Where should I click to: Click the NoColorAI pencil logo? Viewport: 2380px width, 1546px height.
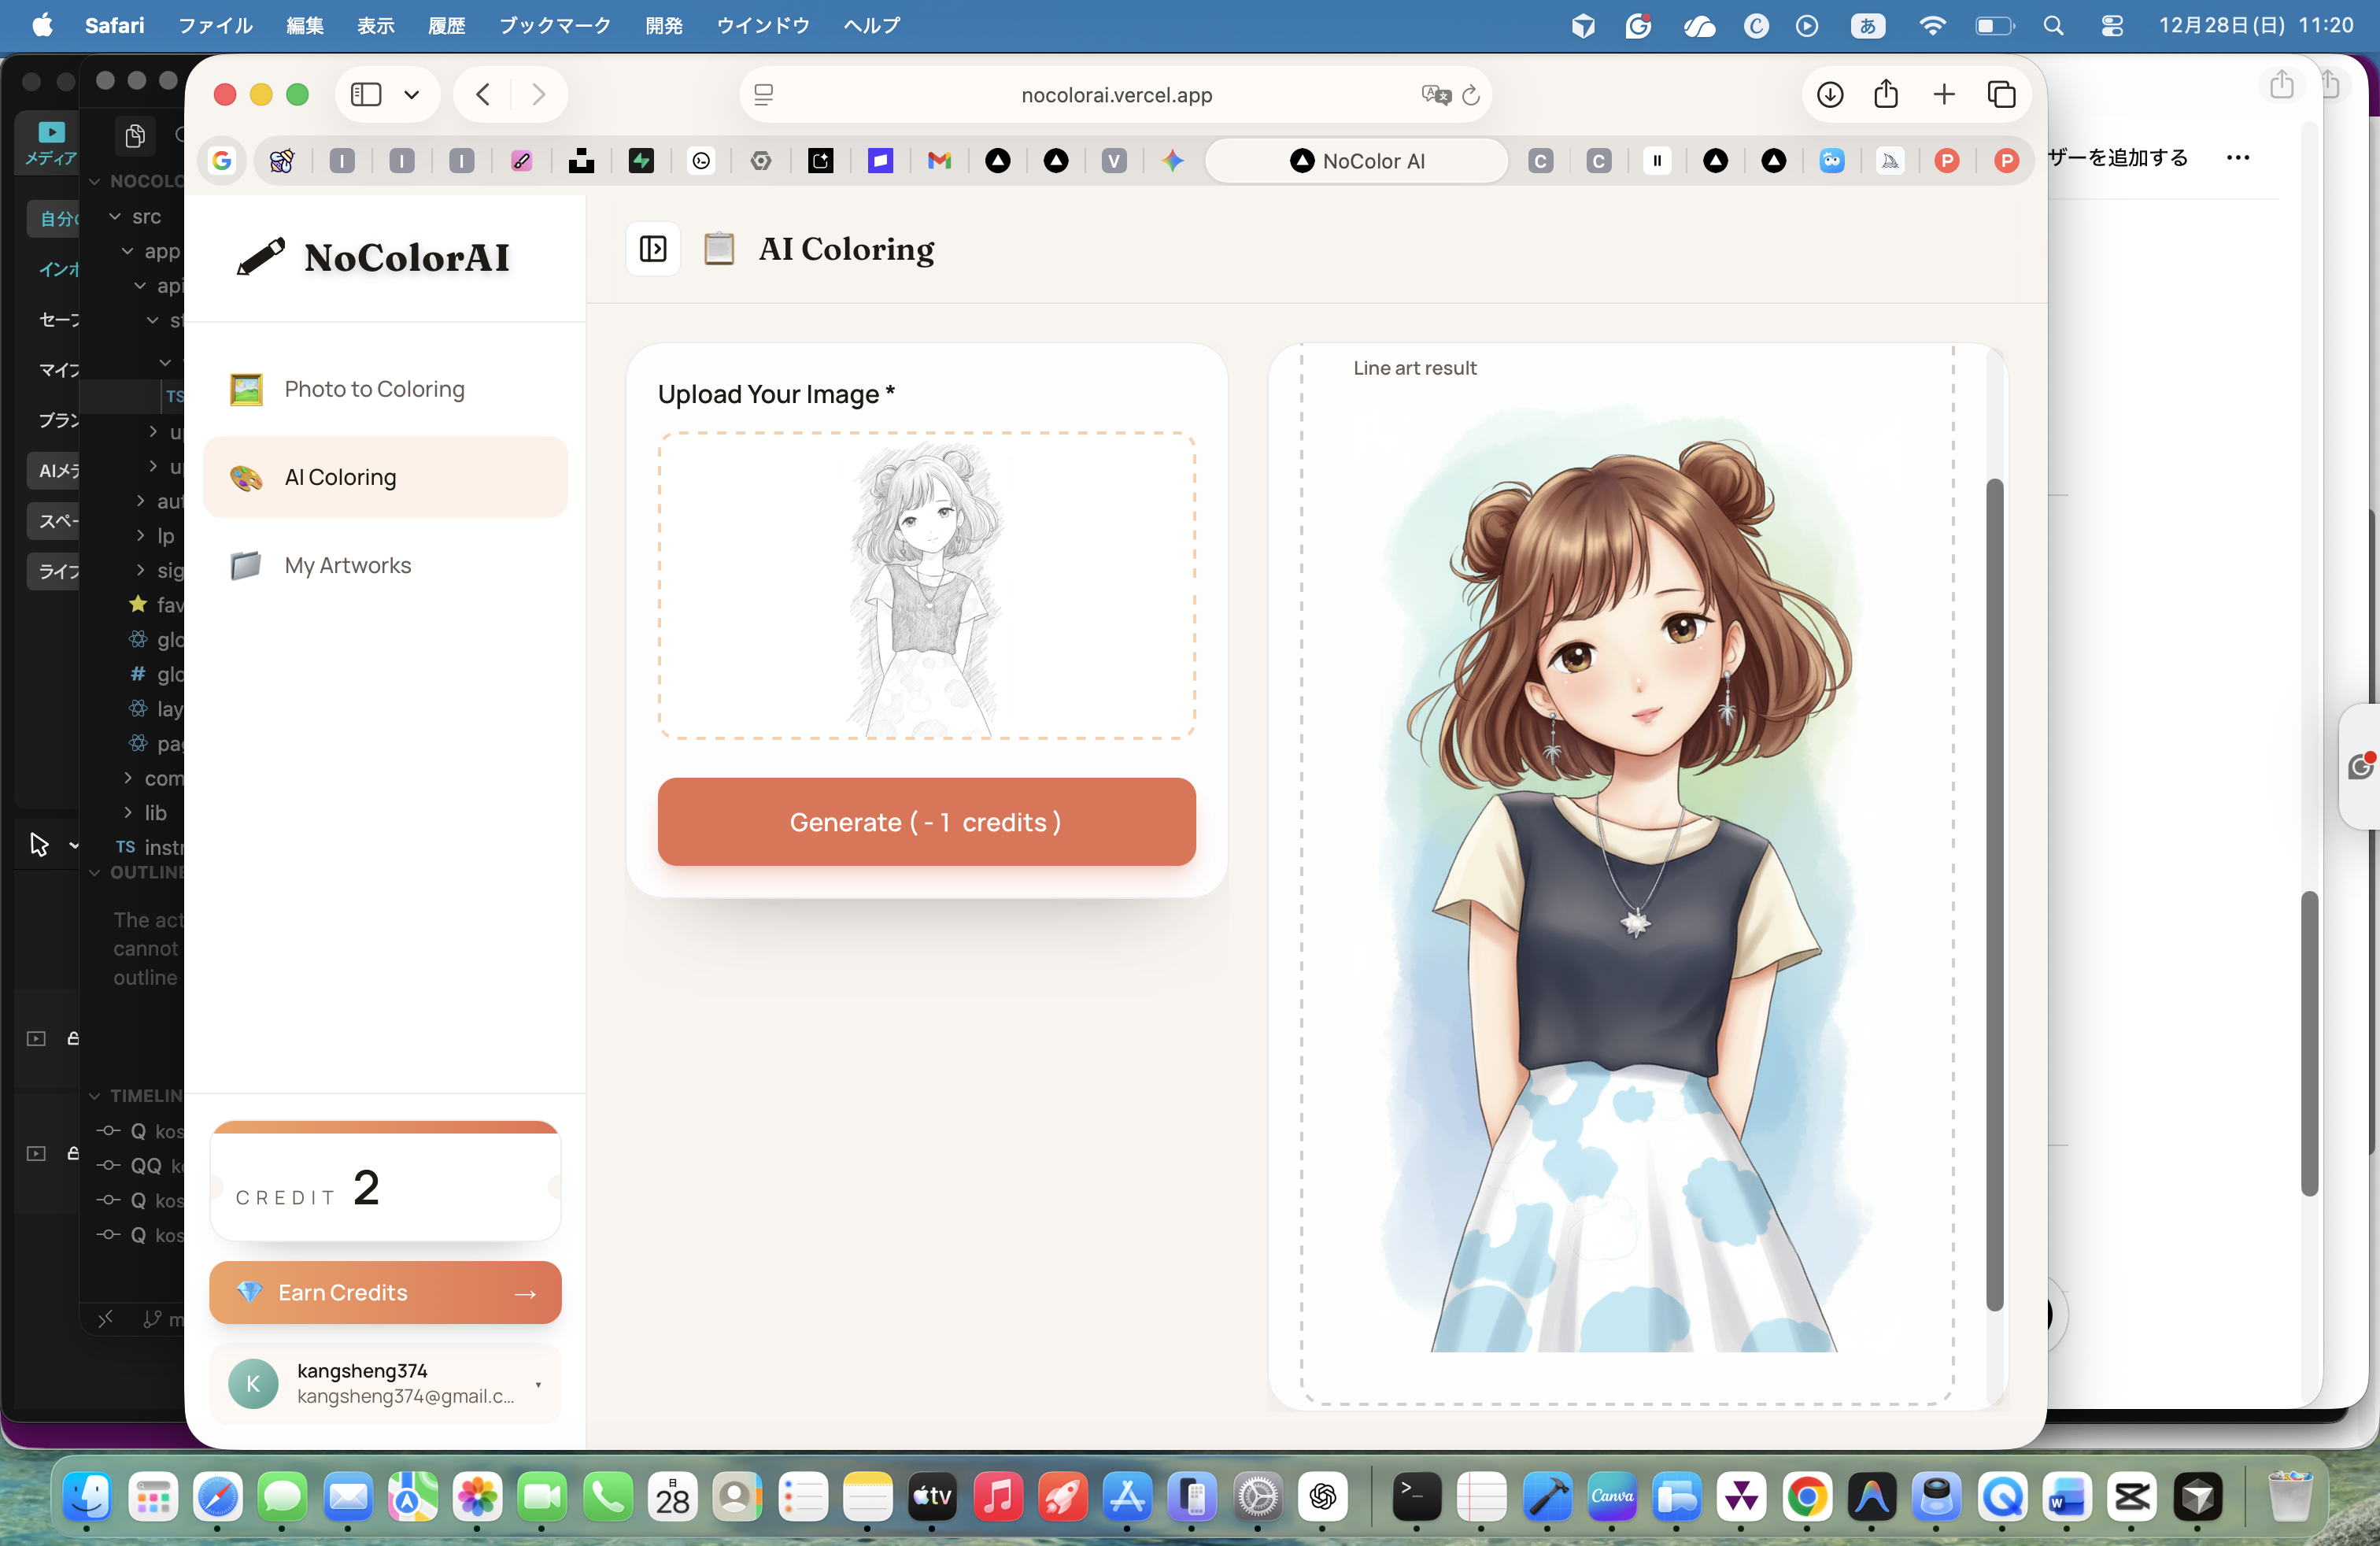[260, 257]
